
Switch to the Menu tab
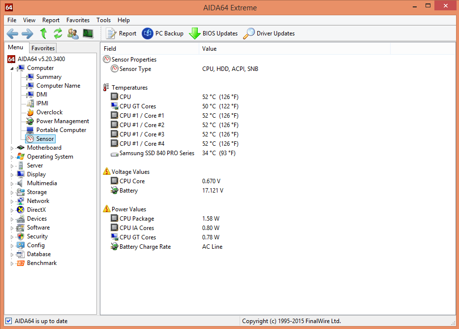coord(16,47)
